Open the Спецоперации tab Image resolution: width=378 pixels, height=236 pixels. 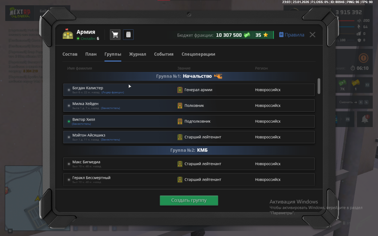click(x=198, y=54)
